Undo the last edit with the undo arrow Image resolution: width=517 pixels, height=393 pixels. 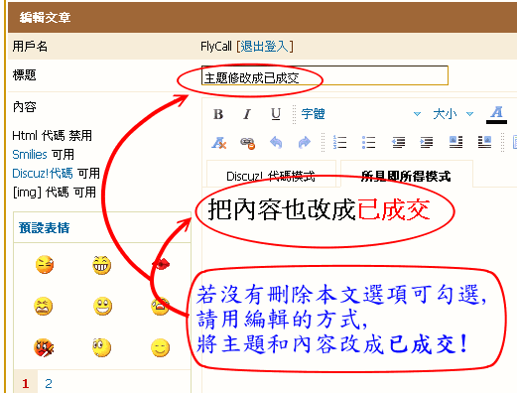tap(276, 143)
